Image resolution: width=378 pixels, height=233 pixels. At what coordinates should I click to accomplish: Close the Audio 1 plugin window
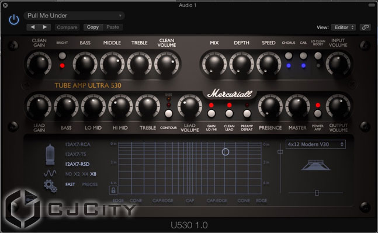(x=5, y=5)
